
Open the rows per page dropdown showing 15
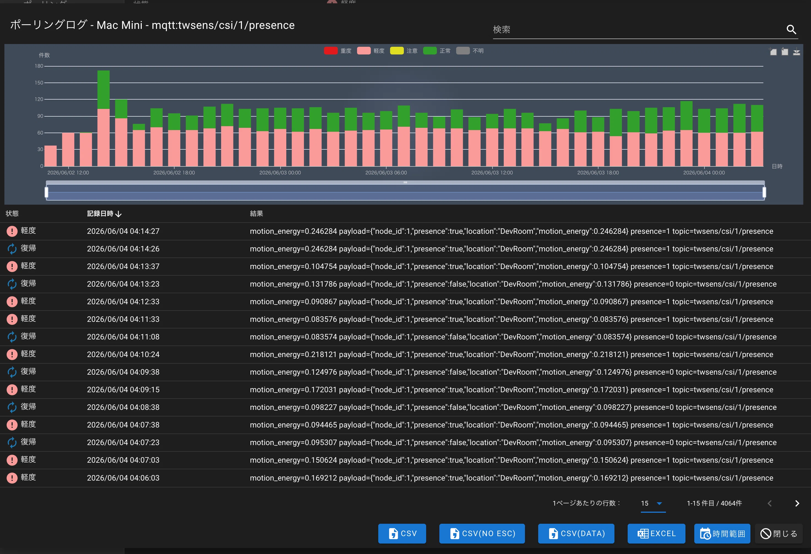click(653, 503)
